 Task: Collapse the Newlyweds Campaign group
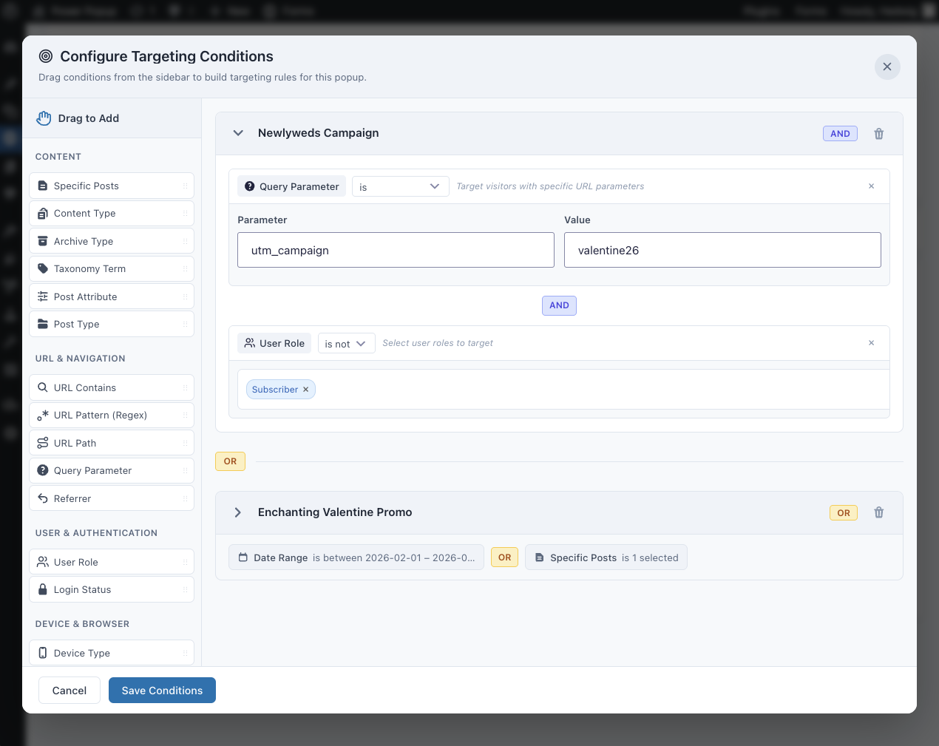click(238, 133)
